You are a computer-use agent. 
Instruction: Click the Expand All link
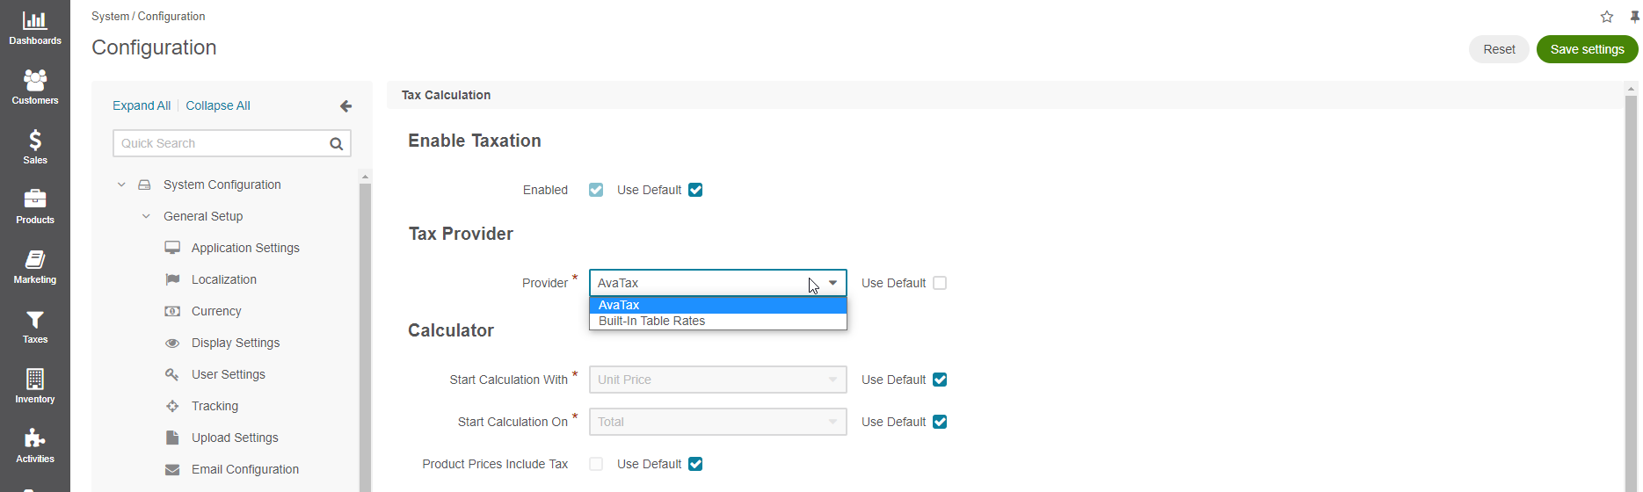tap(142, 105)
